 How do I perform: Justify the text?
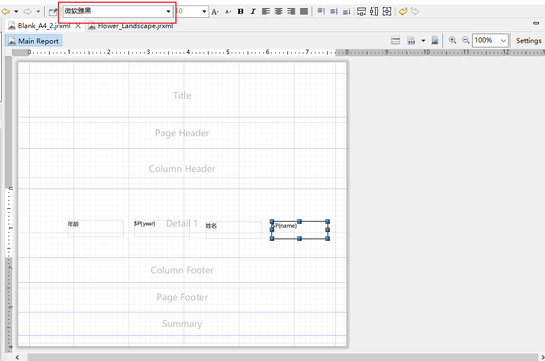(x=304, y=12)
